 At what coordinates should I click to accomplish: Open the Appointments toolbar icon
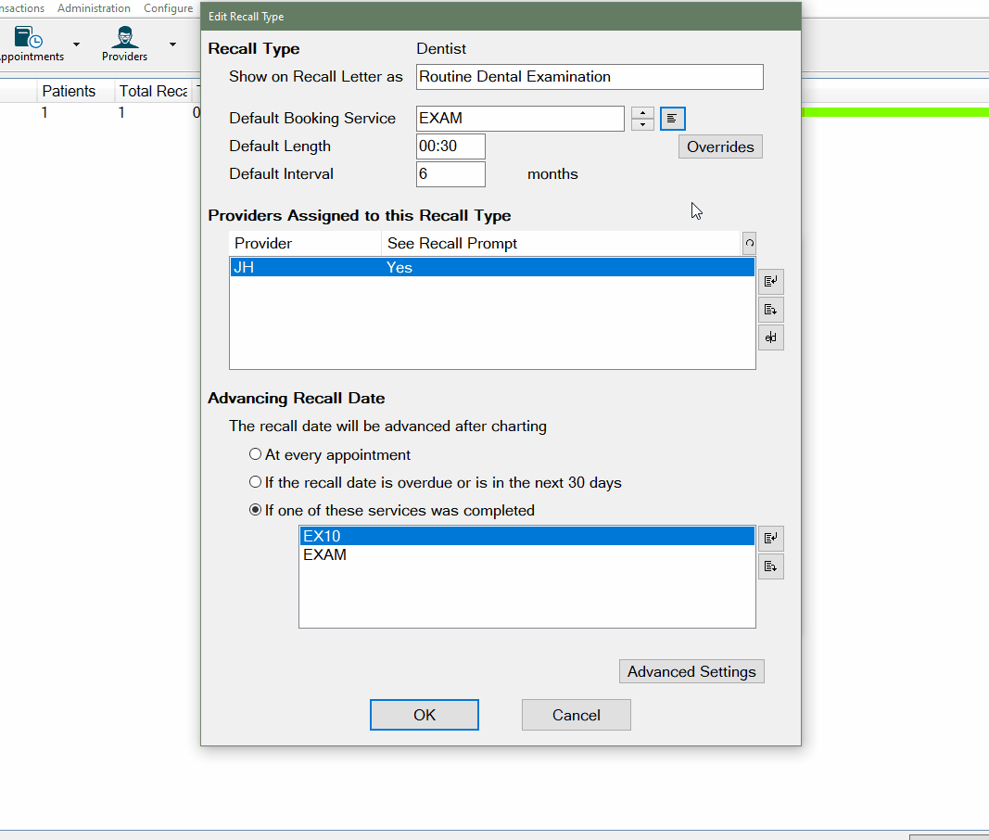pos(29,43)
